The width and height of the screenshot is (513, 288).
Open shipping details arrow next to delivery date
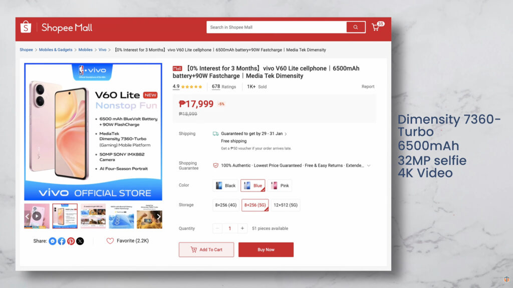coord(286,134)
